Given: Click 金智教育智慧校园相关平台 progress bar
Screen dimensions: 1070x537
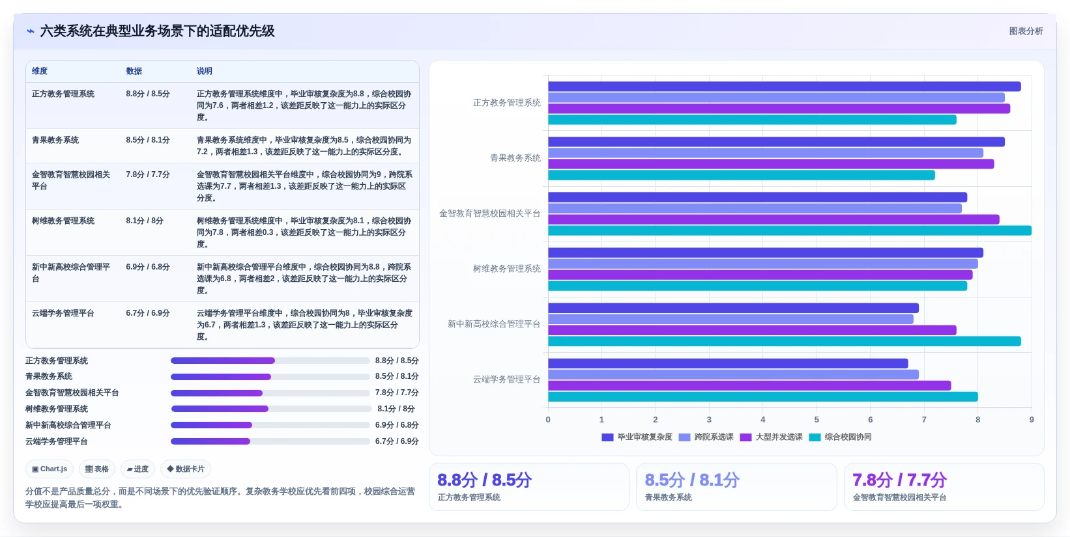Looking at the screenshot, I should 270,393.
